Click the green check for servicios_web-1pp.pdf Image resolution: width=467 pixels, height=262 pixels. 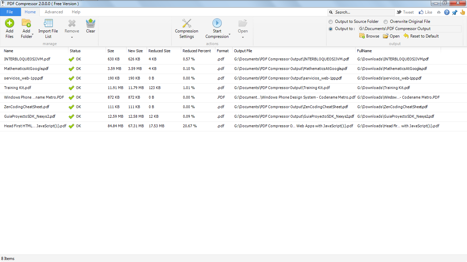pyautogui.click(x=71, y=78)
